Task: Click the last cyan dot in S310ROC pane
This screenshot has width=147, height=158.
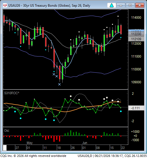Action: pyautogui.click(x=121, y=111)
